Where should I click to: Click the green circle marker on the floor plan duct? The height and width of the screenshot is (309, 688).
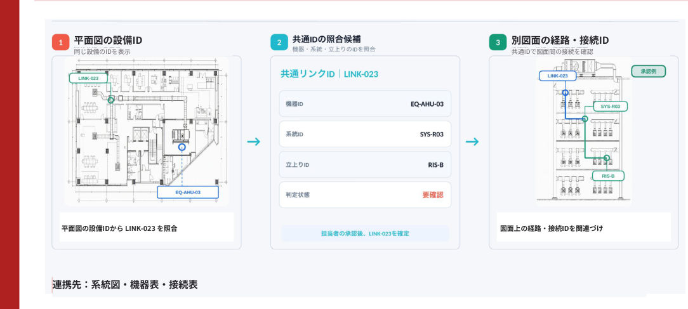point(111,100)
